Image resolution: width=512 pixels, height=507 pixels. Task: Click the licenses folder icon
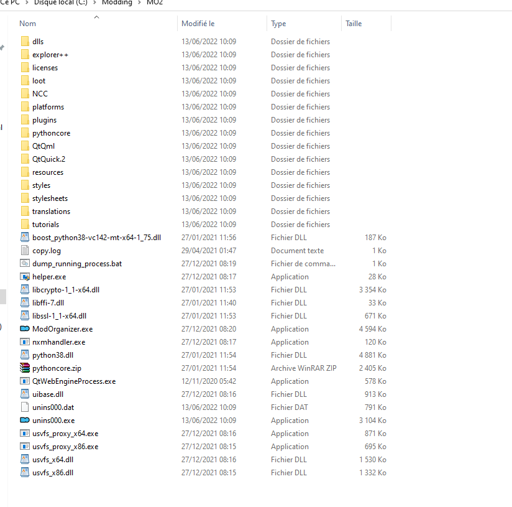(x=25, y=67)
